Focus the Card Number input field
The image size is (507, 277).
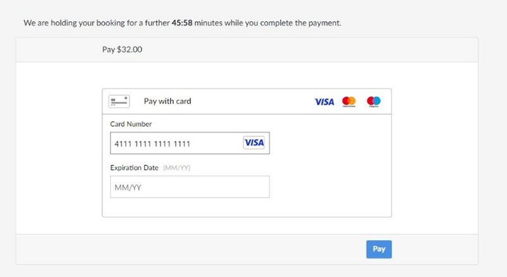coord(177,143)
